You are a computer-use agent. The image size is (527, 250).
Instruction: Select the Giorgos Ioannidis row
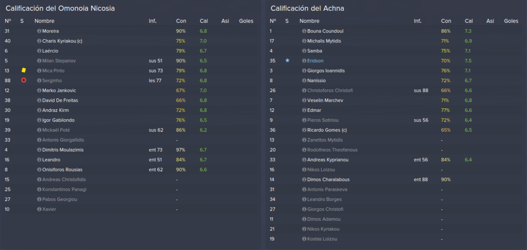point(395,71)
